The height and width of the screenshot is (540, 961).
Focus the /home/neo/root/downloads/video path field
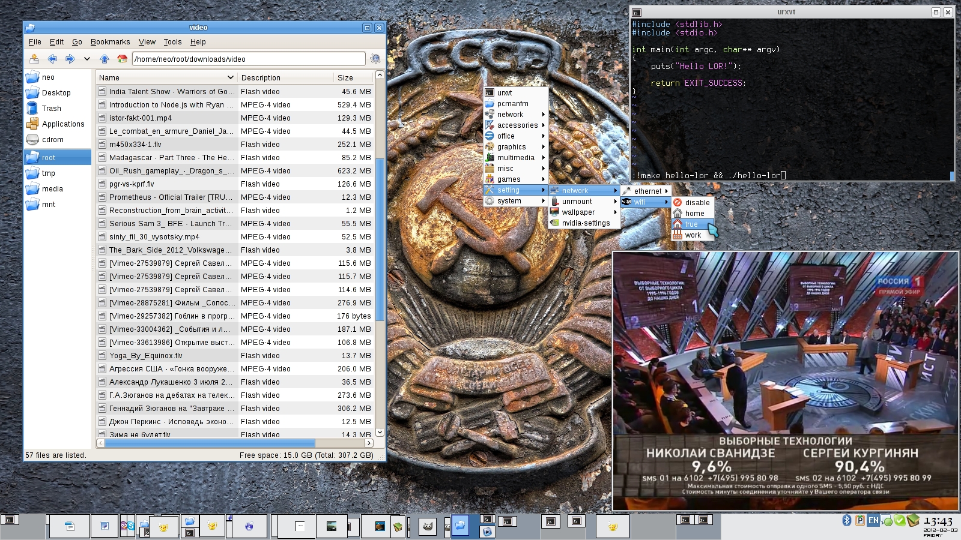tap(249, 59)
